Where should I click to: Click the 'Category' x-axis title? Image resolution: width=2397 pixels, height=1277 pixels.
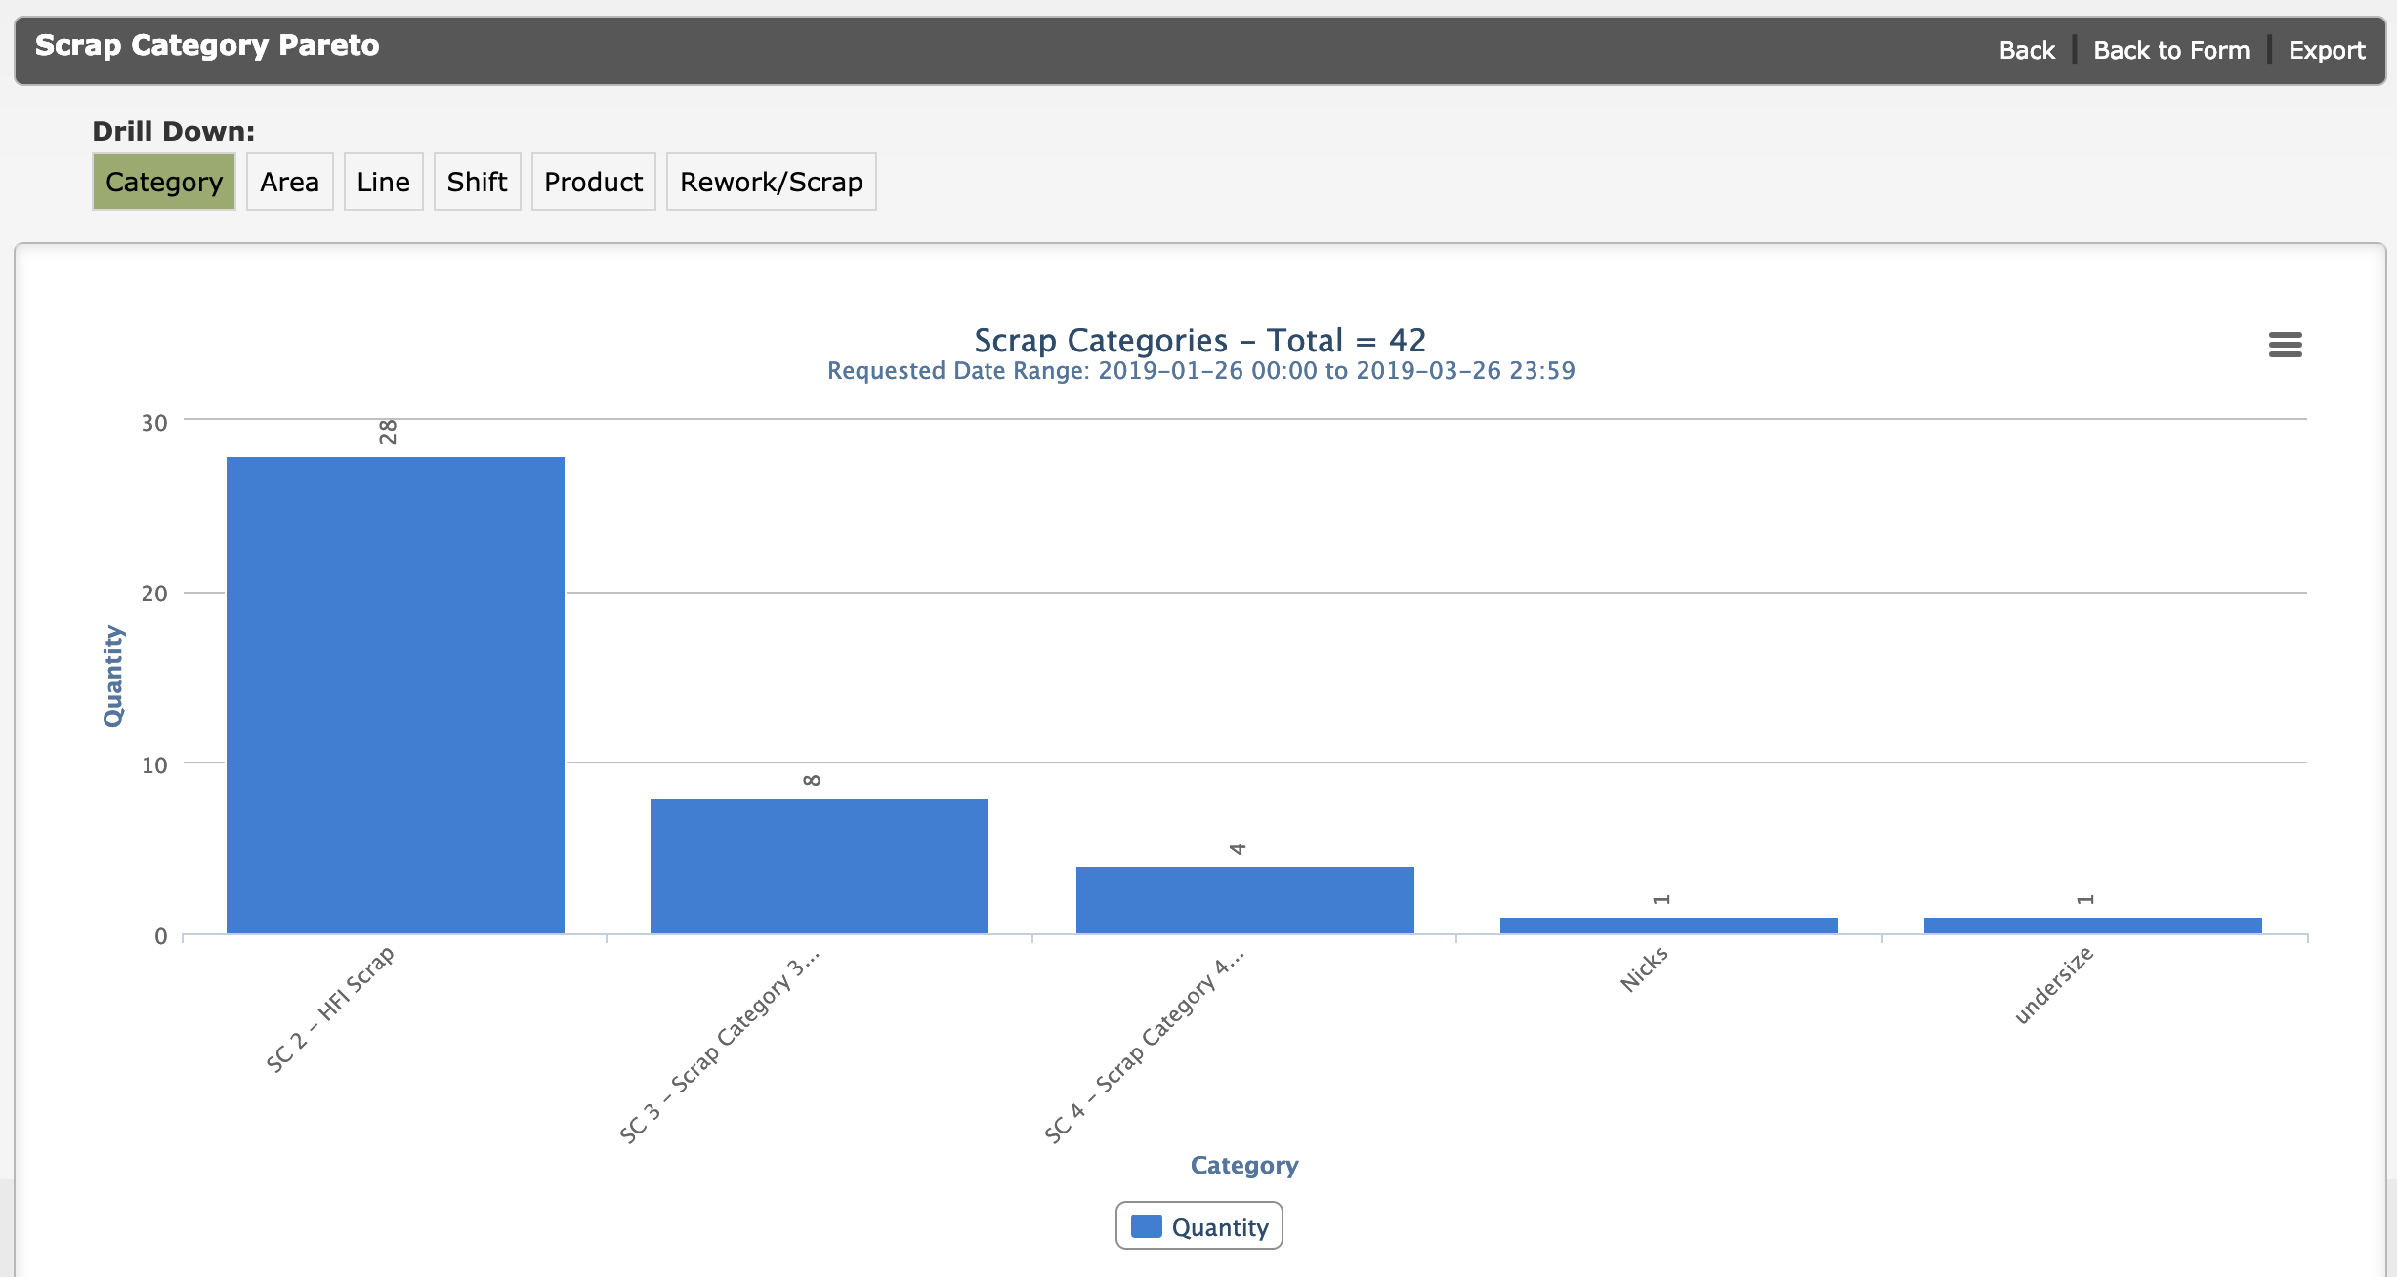coord(1244,1165)
